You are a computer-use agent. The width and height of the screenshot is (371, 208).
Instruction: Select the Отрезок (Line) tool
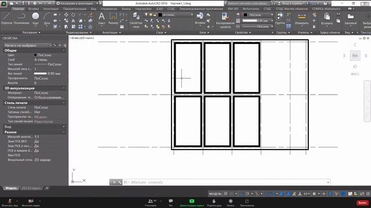6,18
